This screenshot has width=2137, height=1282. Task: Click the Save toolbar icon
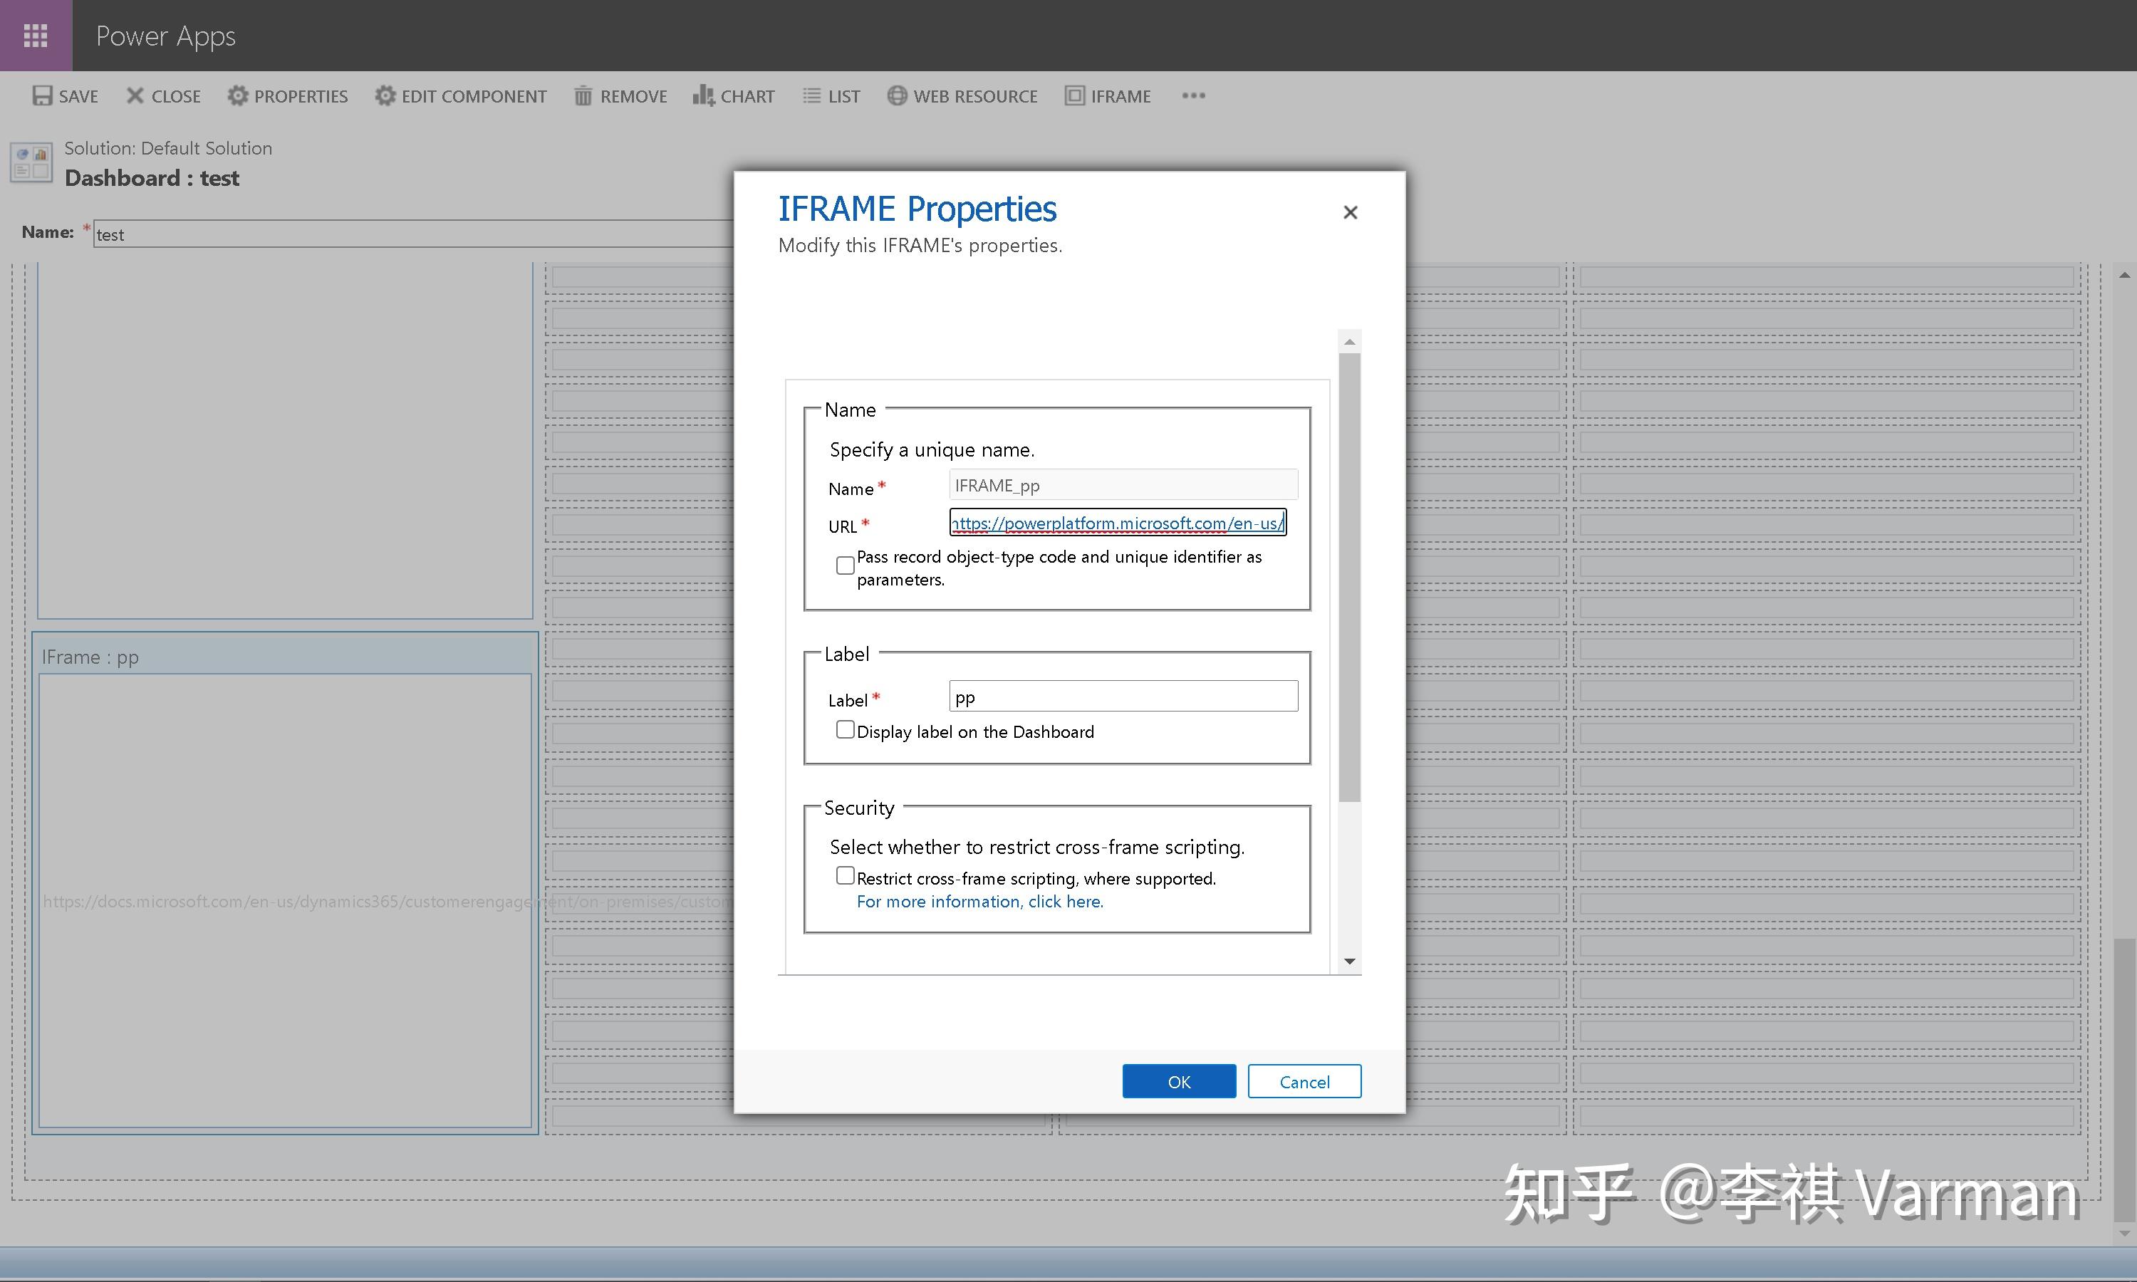tap(42, 96)
